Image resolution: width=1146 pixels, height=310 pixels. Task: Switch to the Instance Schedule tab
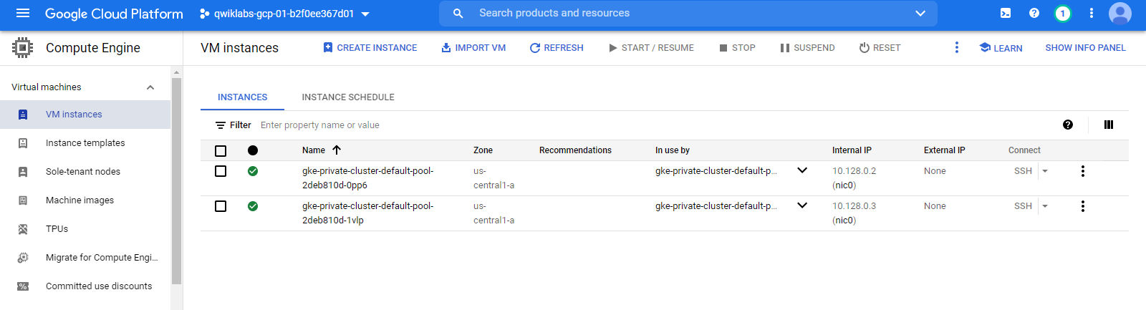tap(348, 97)
